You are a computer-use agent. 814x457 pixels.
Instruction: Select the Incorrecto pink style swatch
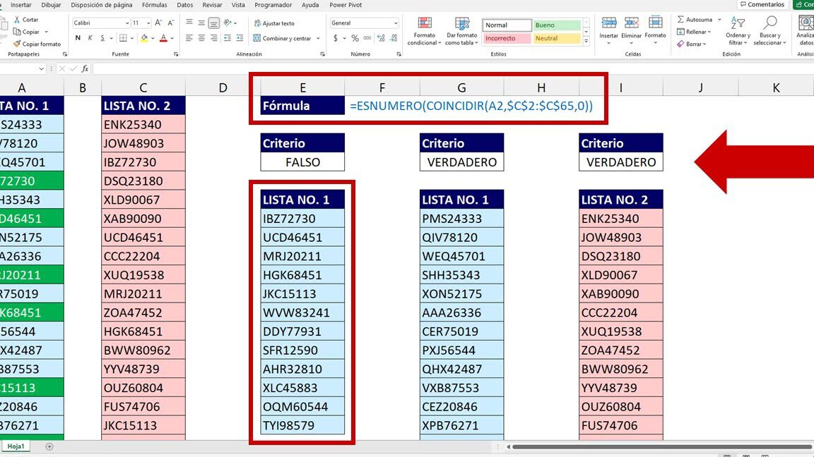pyautogui.click(x=507, y=38)
